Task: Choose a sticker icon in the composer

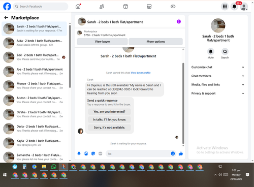Action: tap(93, 153)
